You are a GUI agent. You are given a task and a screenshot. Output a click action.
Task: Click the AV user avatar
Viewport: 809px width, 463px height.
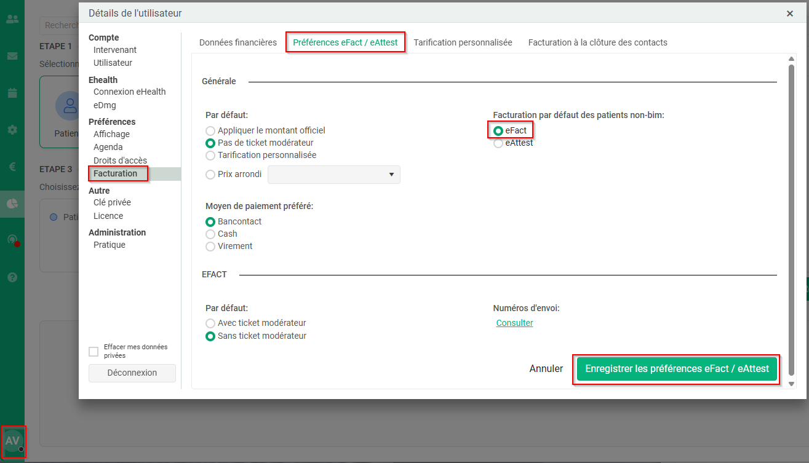(13, 441)
